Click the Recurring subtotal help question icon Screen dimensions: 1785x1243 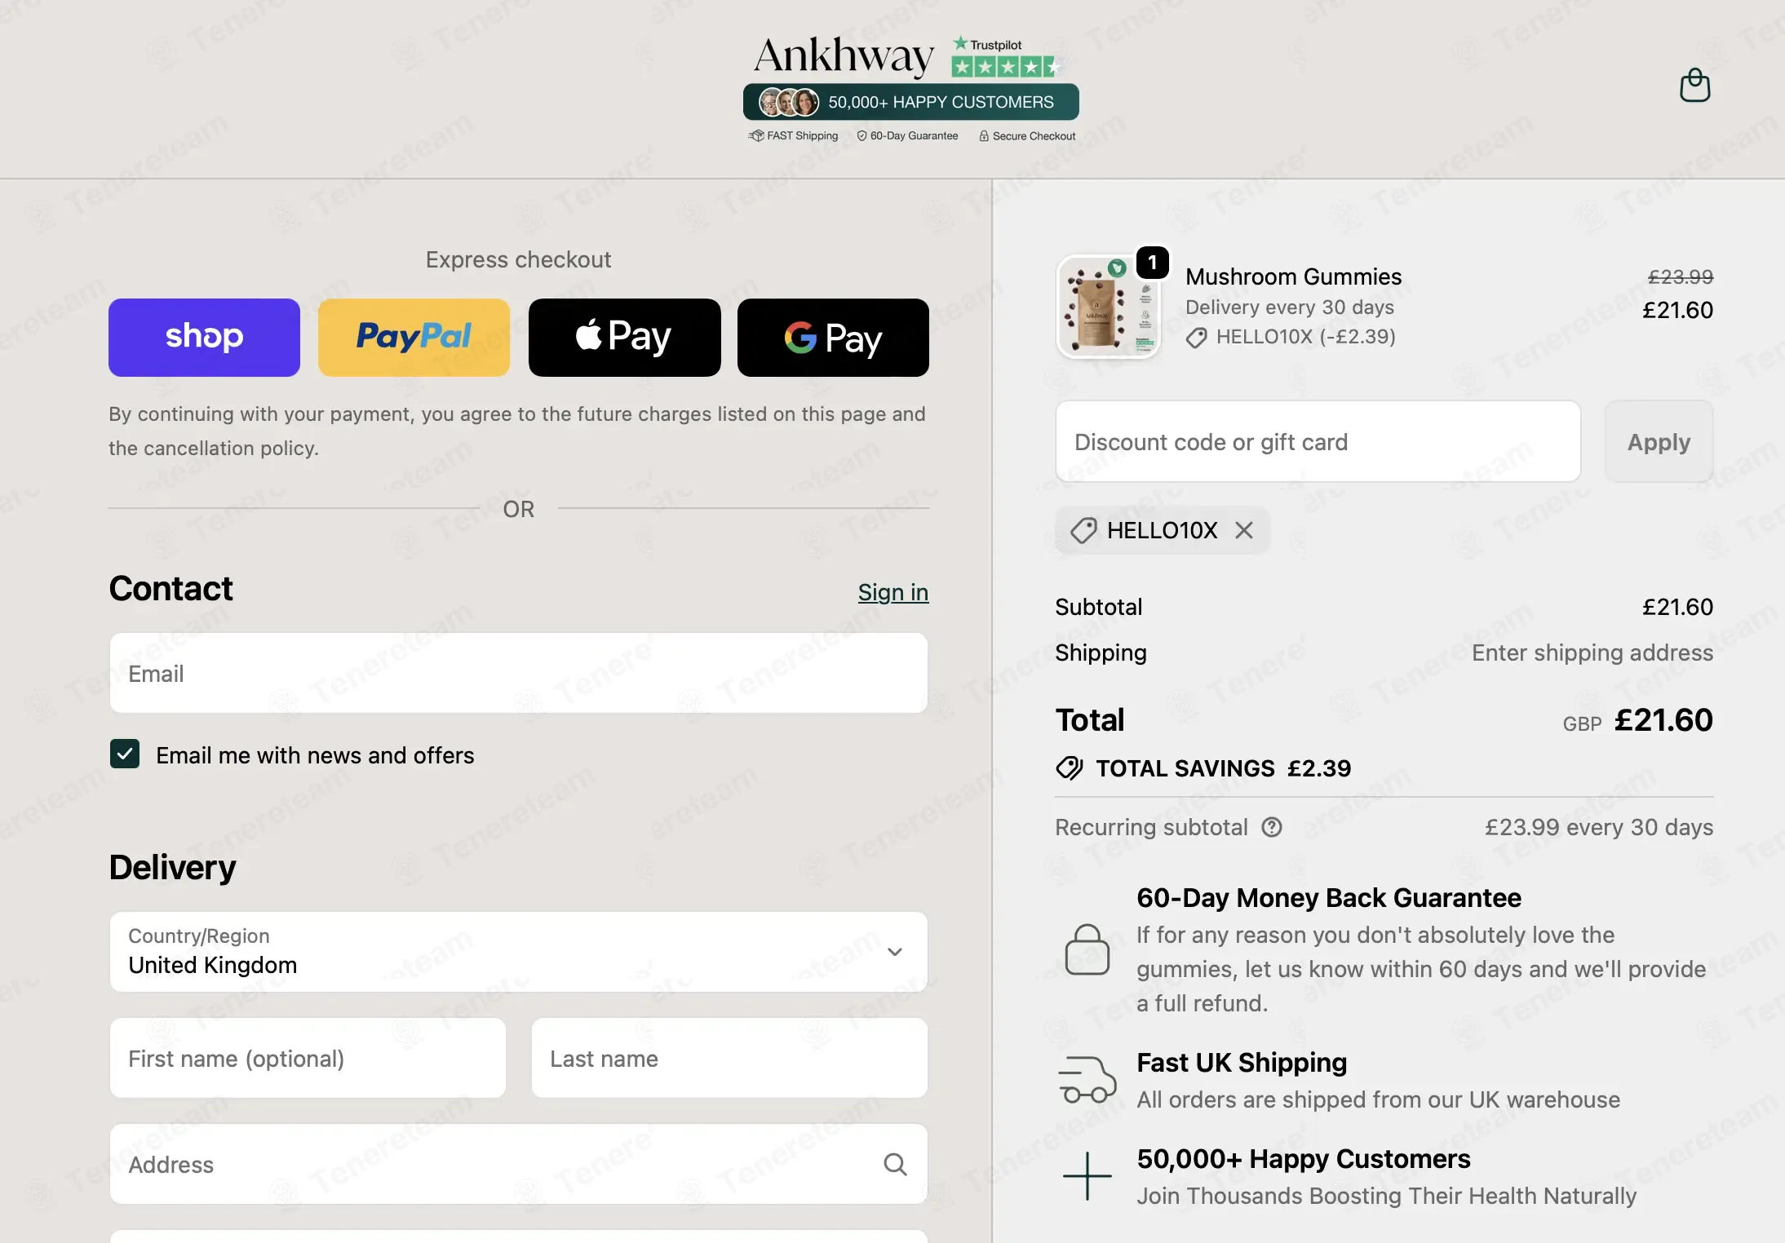[1272, 827]
